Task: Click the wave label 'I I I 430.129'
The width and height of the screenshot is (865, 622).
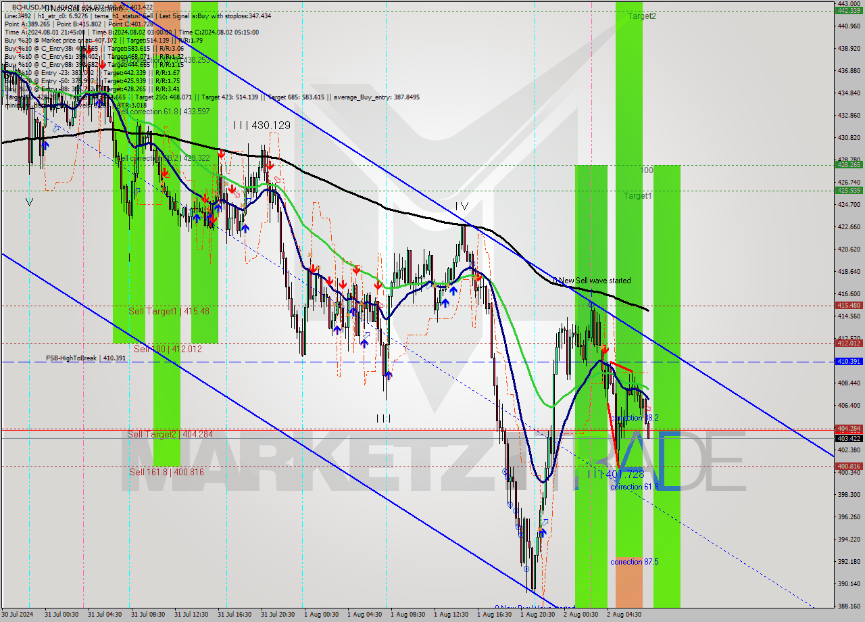Action: (262, 125)
